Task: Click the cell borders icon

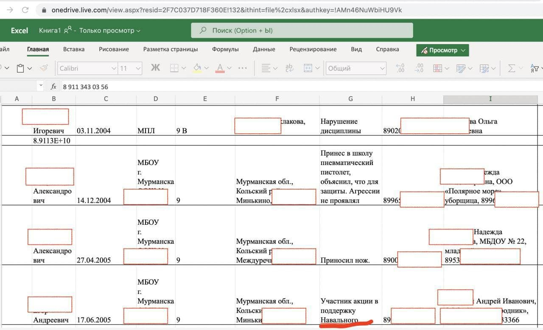Action: tap(174, 68)
